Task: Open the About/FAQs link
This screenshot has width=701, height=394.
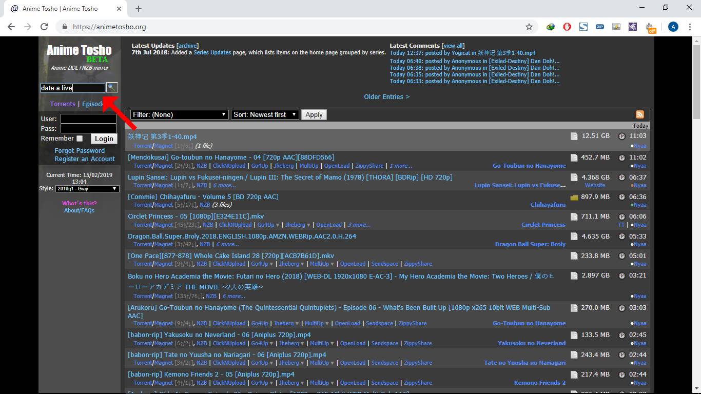Action: [79, 210]
